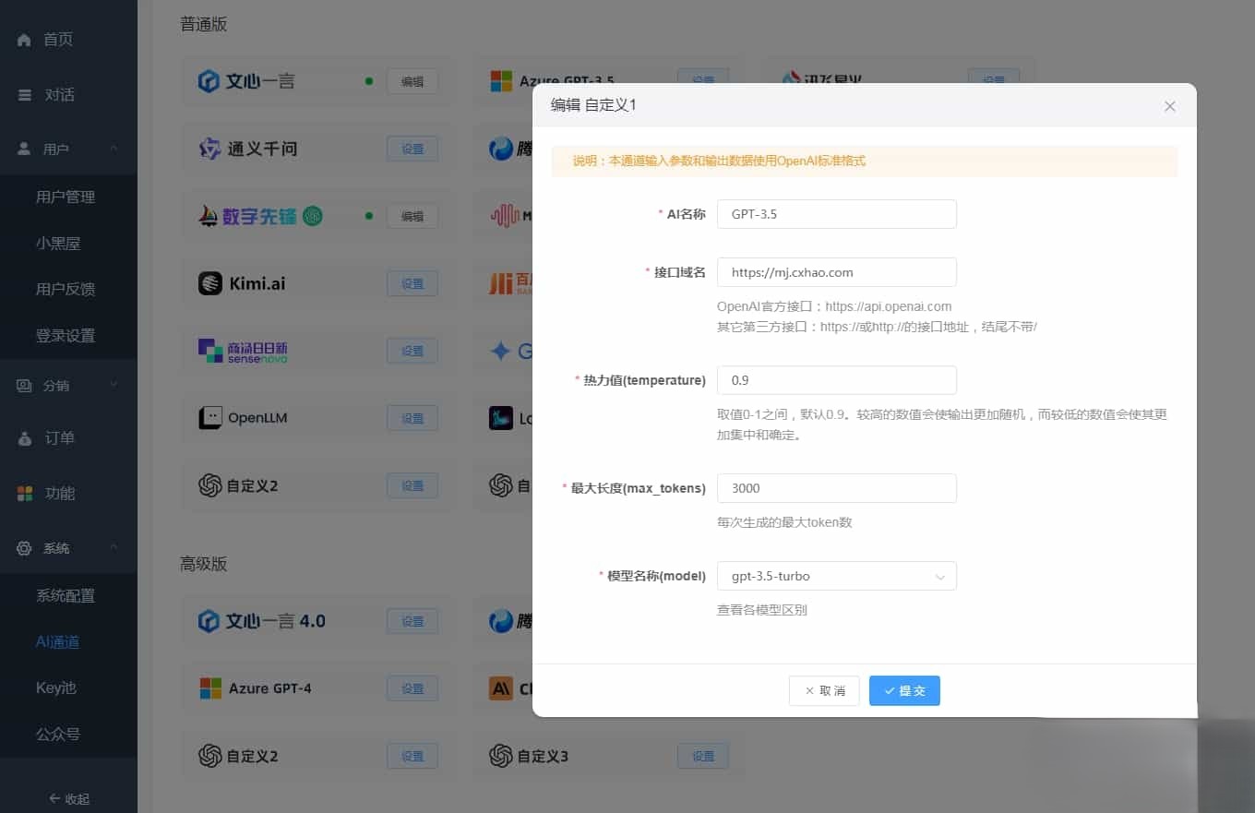
Task: Select AI通道 menu item
Action: [x=57, y=641]
